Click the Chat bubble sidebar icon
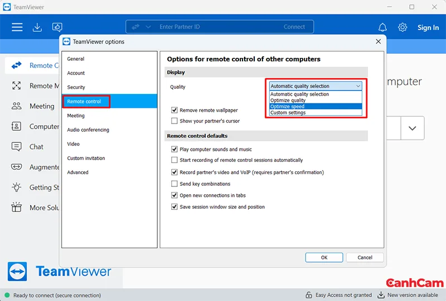This screenshot has width=446, height=301. [16, 146]
